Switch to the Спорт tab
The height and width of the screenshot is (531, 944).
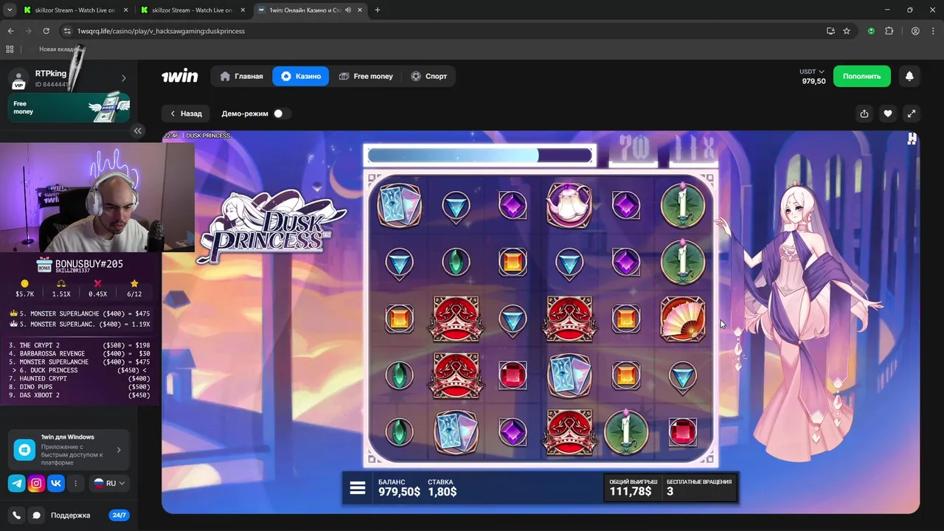(x=428, y=76)
